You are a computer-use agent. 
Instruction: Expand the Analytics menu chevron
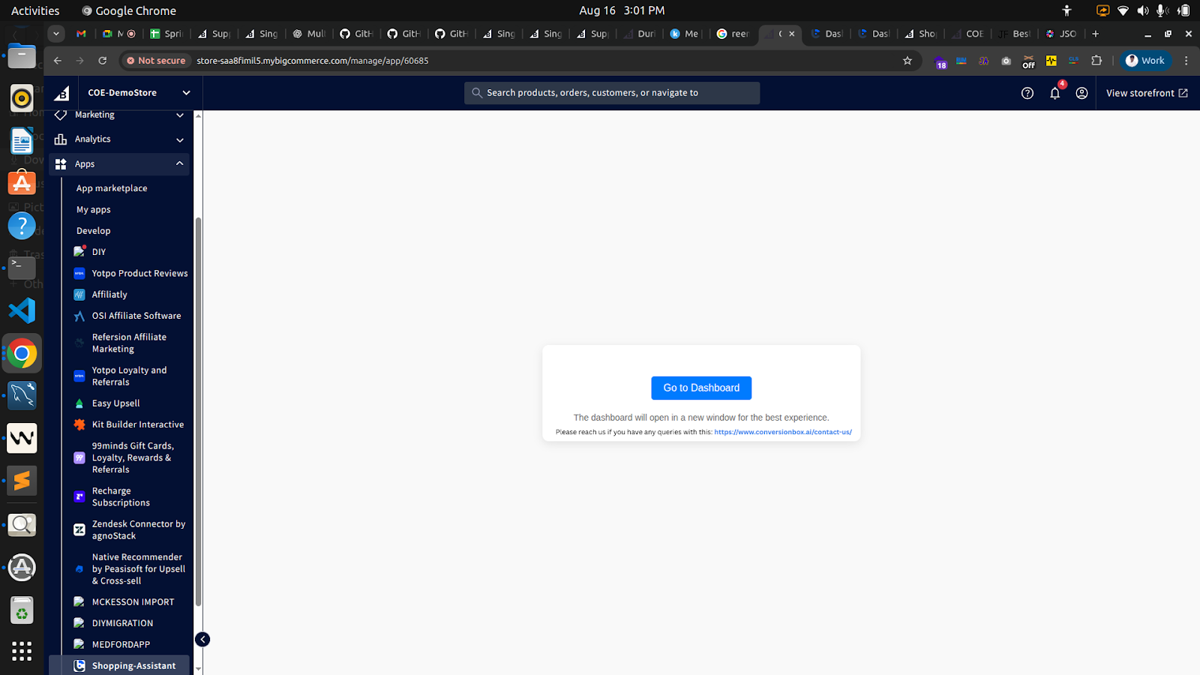point(180,139)
